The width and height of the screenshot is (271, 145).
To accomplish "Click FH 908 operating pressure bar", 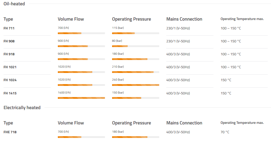I will (x=135, y=46).
